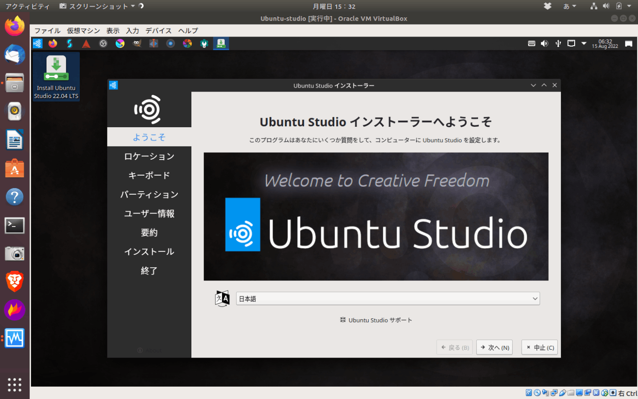This screenshot has width=638, height=399.
Task: Click the アクティビティ button in top bar
Action: pos(27,6)
